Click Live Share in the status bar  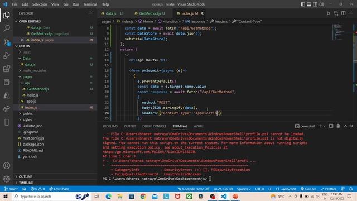point(59,189)
